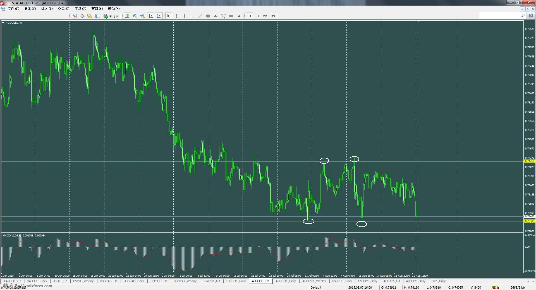536x290 pixels.
Task: Open the chart tab GBPUSD.,Weekly
Action: [185, 281]
